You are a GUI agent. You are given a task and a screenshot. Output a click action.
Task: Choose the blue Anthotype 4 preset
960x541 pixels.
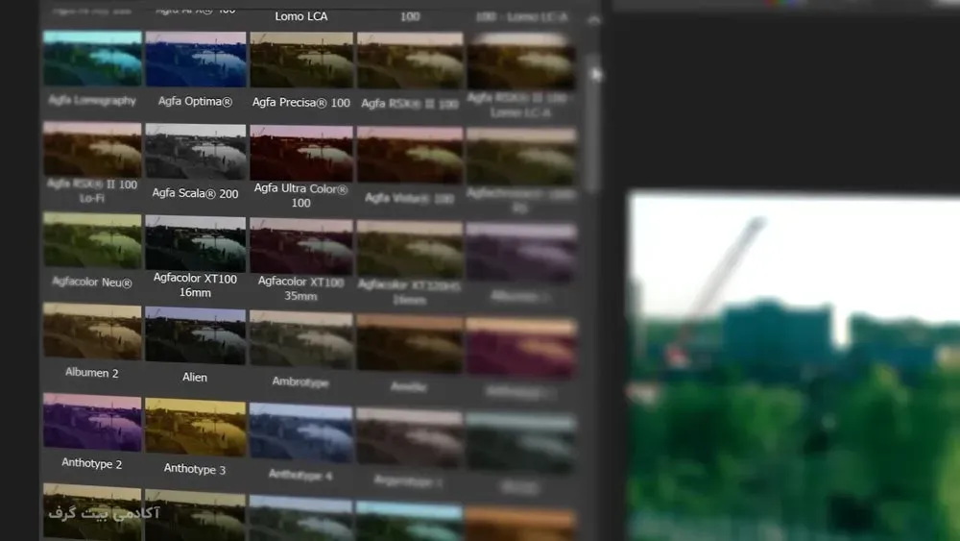301,433
